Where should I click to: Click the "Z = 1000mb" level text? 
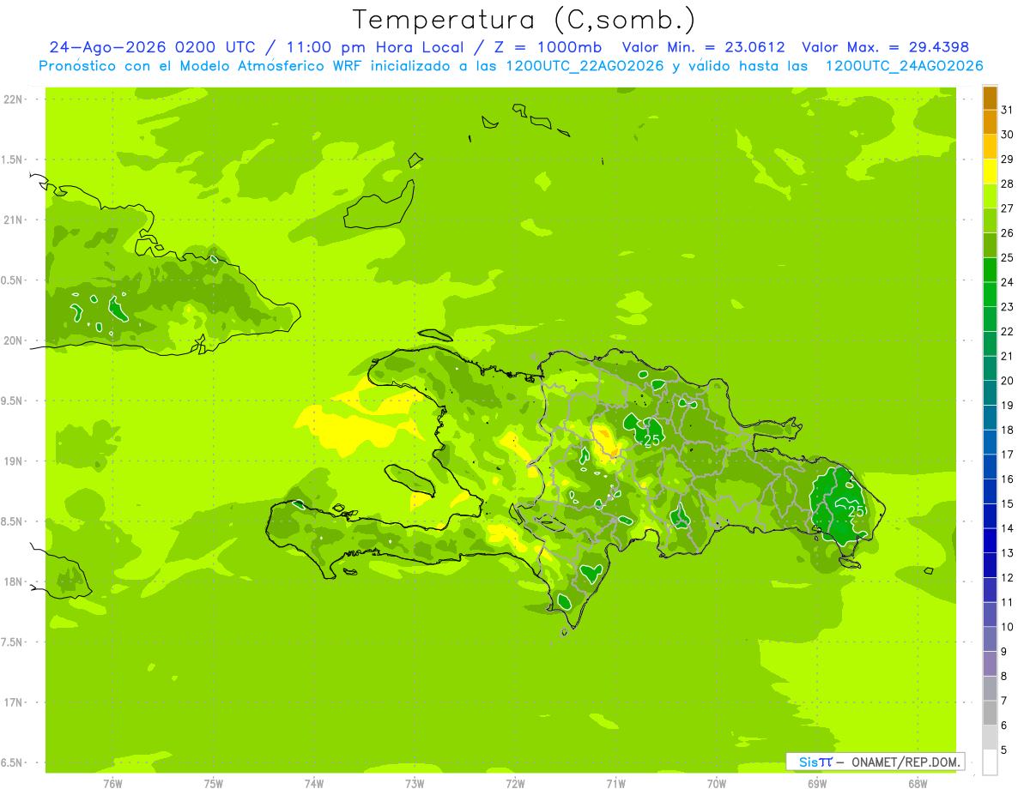(x=547, y=47)
